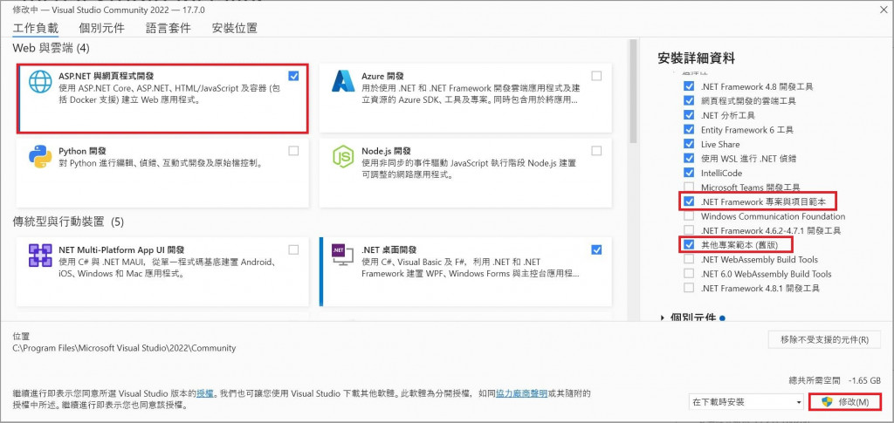Check Windows Communication Foundation checkbox

[x=689, y=216]
